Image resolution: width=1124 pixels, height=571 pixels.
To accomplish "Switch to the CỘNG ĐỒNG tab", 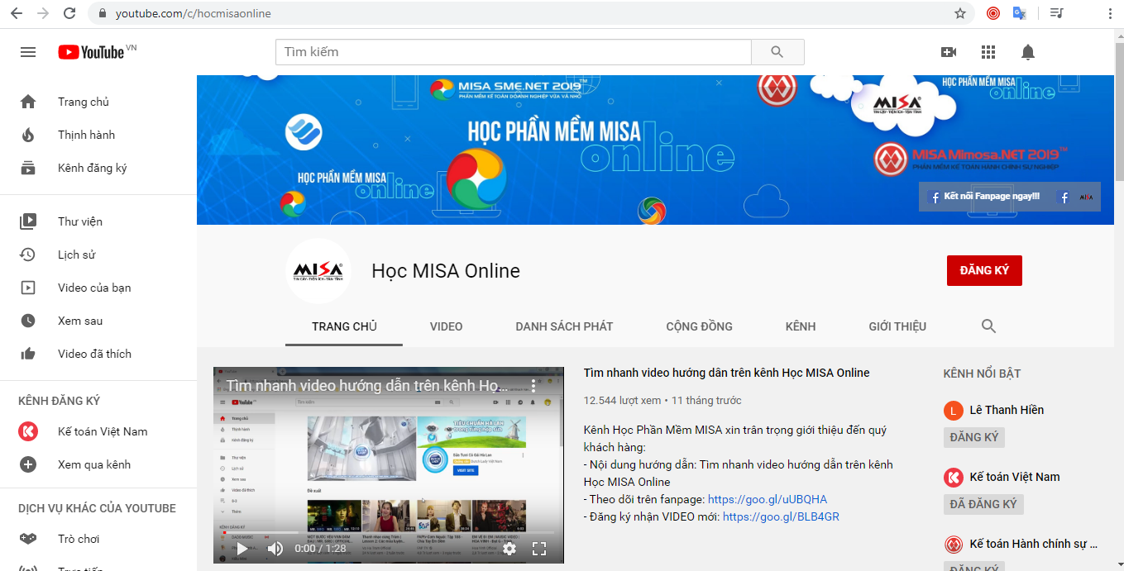I will [699, 326].
